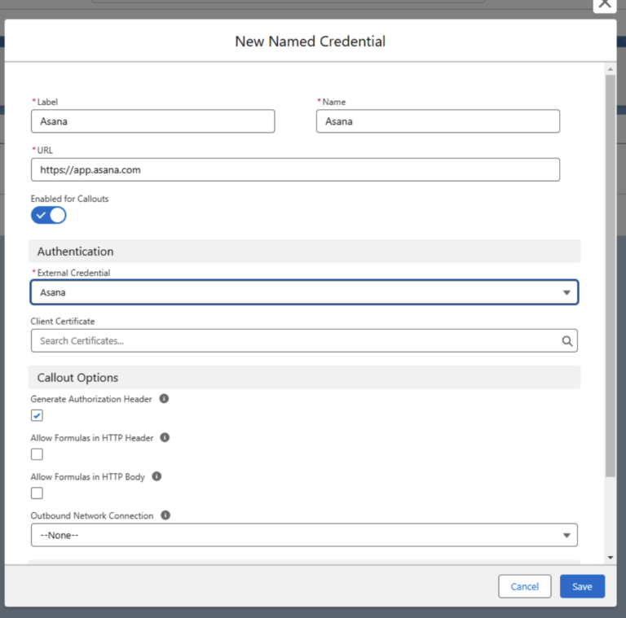The height and width of the screenshot is (618, 626).
Task: Expand the Outbound Network Connection dropdown
Action: tap(304, 535)
